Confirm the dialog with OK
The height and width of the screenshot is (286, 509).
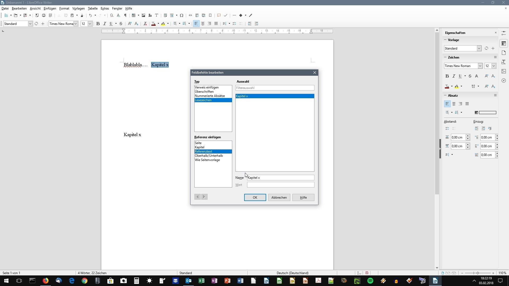point(255,198)
